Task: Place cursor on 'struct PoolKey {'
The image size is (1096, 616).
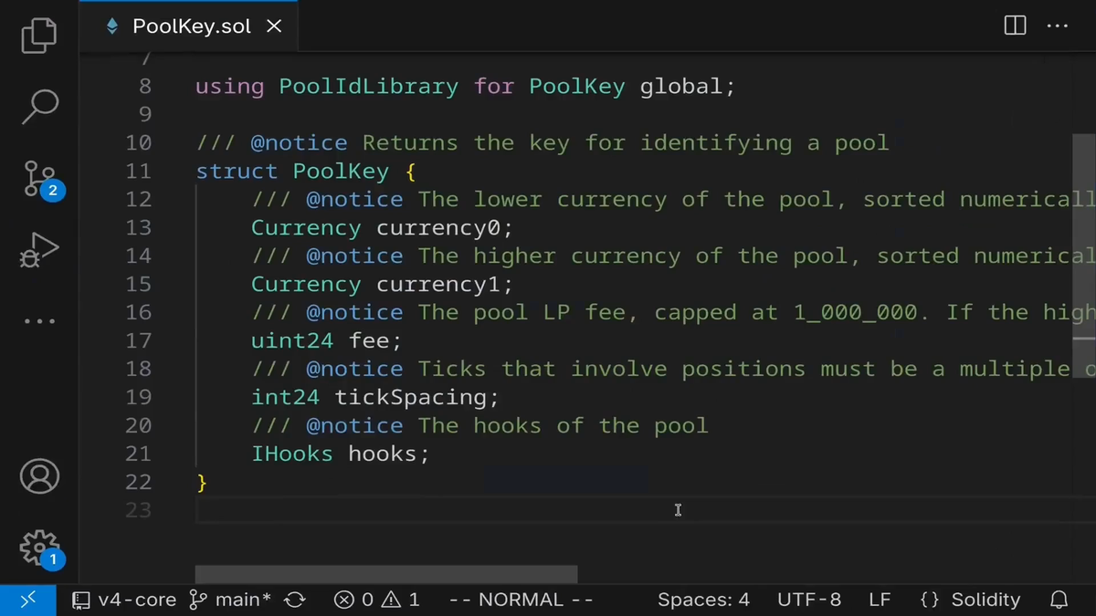Action: coord(306,171)
